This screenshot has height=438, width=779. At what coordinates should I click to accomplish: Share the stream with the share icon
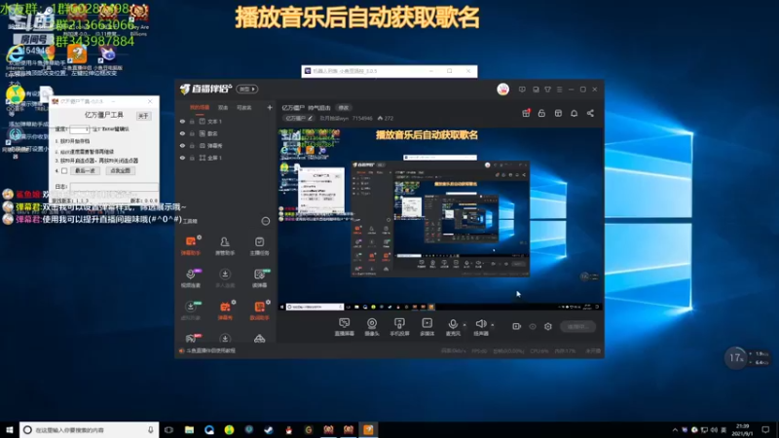point(590,113)
